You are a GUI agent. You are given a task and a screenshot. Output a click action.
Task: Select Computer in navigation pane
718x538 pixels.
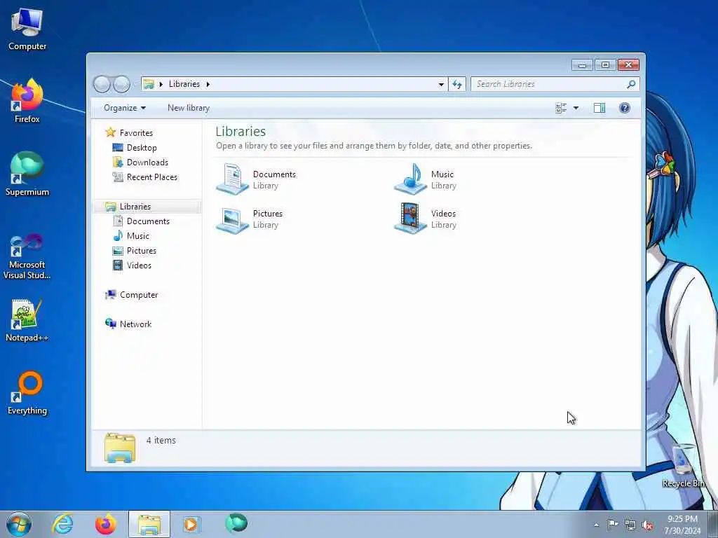(139, 295)
